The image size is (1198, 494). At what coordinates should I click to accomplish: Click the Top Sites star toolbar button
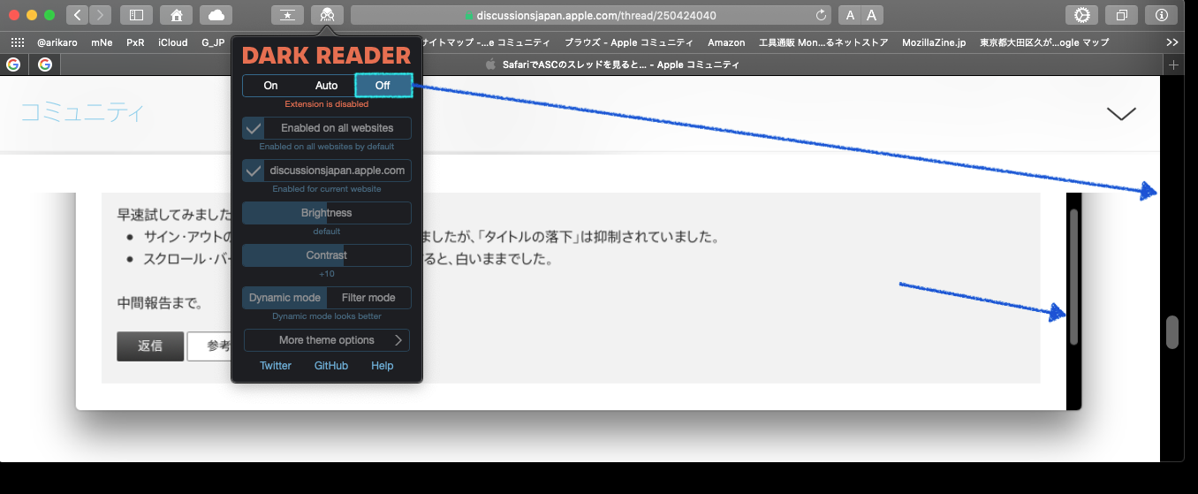tap(287, 15)
